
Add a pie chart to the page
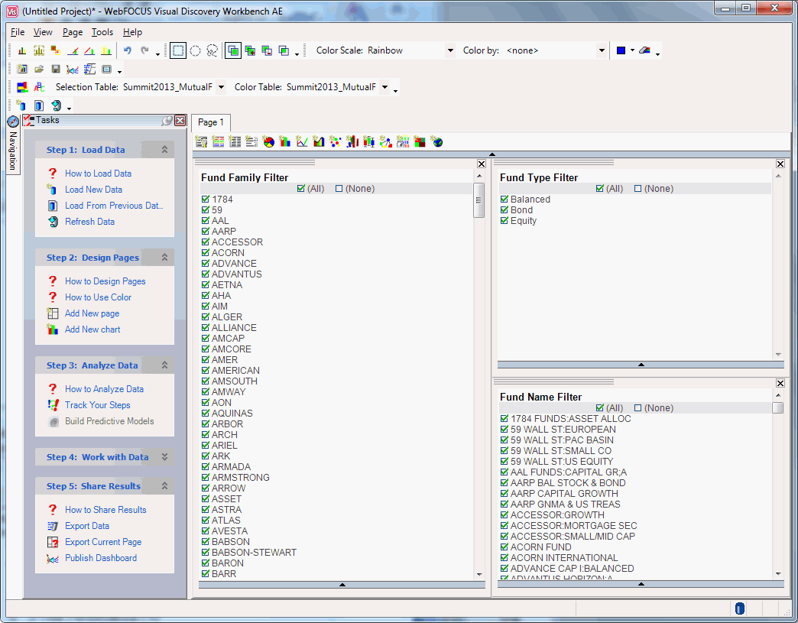(x=269, y=142)
